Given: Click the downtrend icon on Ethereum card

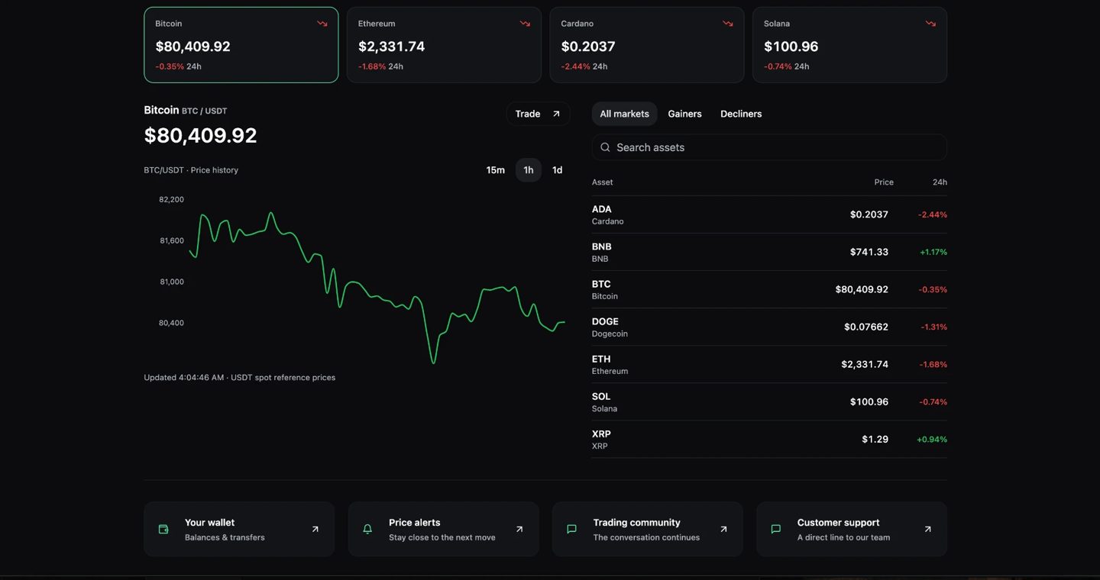Looking at the screenshot, I should [x=525, y=24].
